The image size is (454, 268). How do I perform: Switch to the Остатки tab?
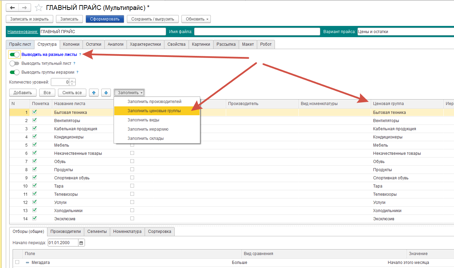point(93,44)
